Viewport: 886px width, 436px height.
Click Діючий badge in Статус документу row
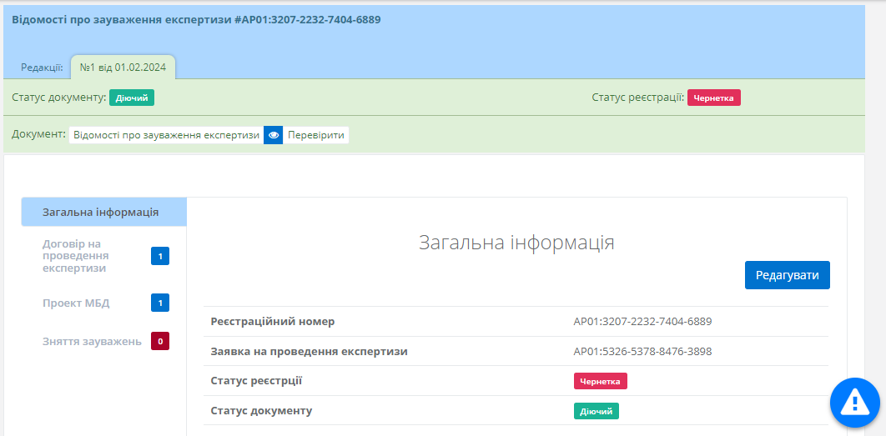point(596,411)
